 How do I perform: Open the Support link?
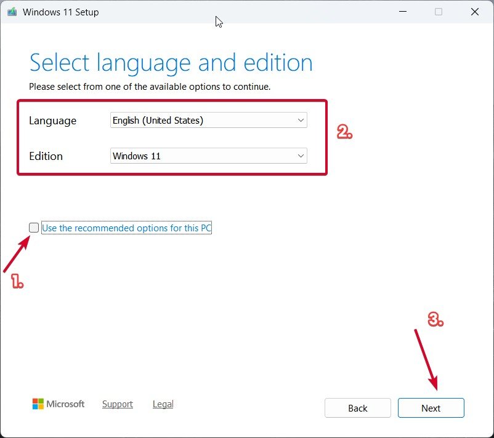[117, 404]
